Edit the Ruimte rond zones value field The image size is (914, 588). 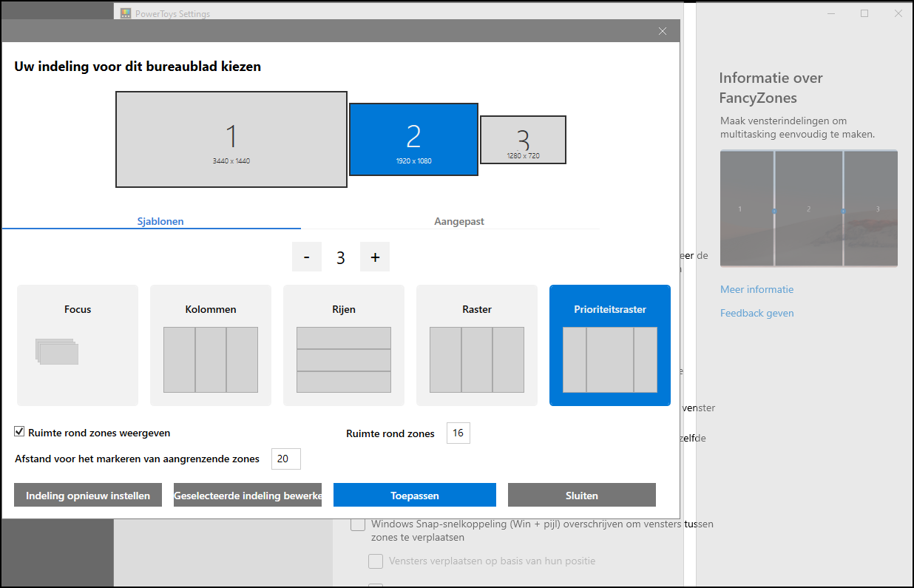[458, 433]
